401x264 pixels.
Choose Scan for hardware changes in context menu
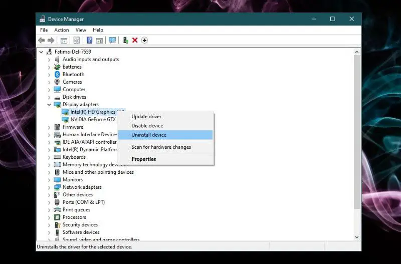(x=165, y=147)
